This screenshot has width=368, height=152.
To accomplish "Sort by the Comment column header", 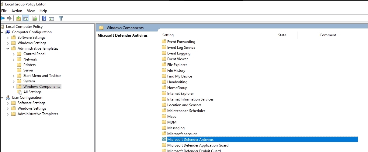I will [x=328, y=35].
